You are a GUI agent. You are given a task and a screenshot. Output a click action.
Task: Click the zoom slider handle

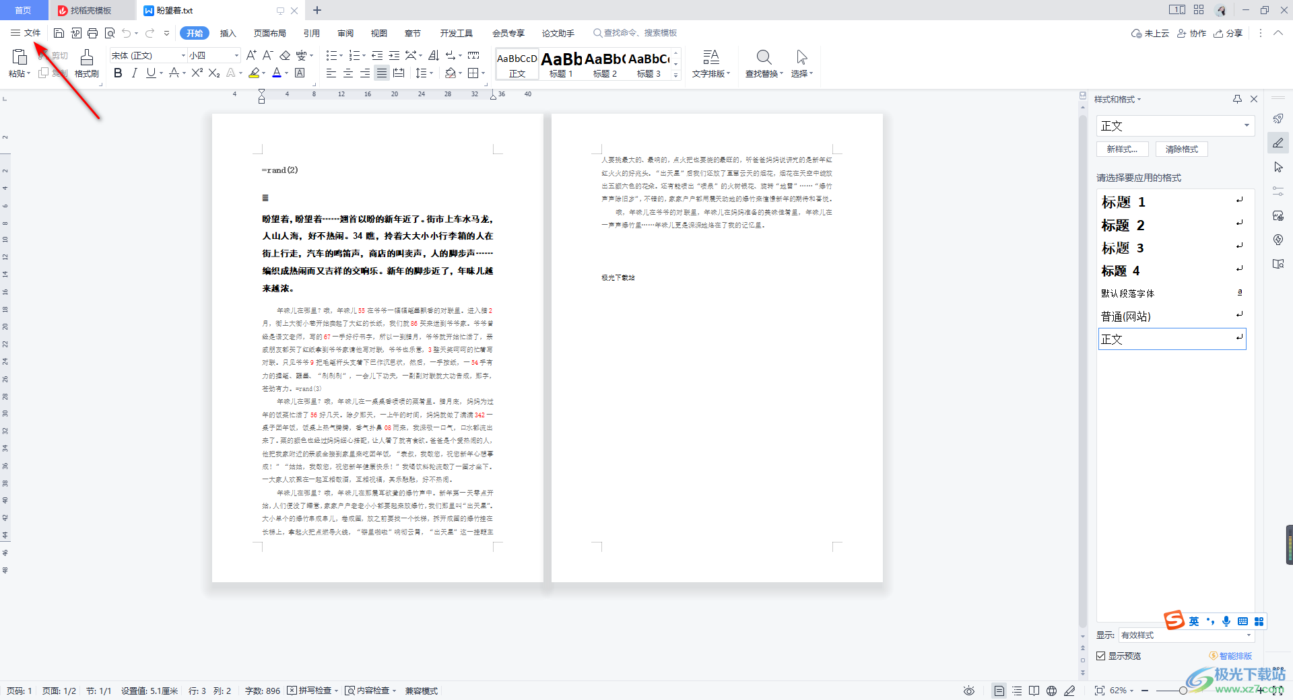(x=1183, y=691)
